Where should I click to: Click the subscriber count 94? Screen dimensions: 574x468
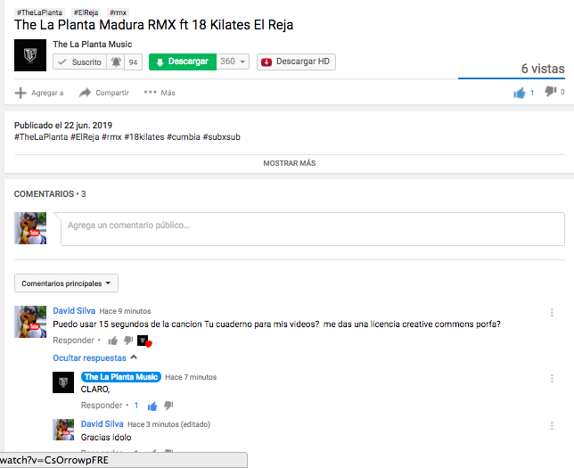click(x=134, y=62)
